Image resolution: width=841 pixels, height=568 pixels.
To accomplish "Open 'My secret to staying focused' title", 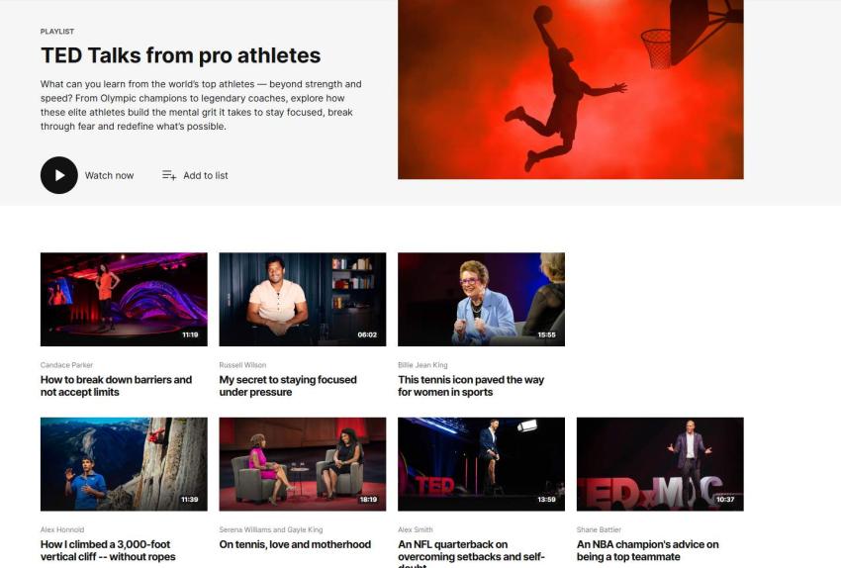I will coord(288,386).
